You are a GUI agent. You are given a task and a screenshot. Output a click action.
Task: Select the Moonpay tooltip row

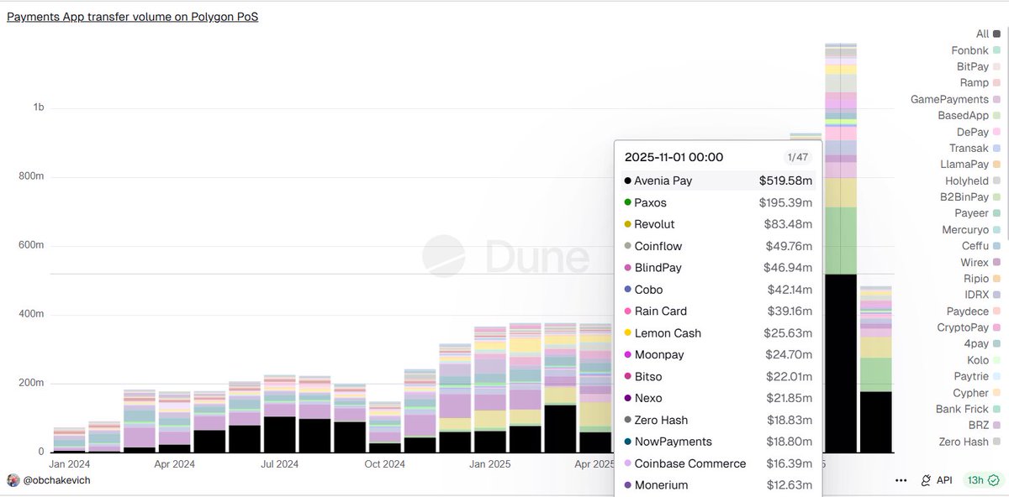(718, 354)
